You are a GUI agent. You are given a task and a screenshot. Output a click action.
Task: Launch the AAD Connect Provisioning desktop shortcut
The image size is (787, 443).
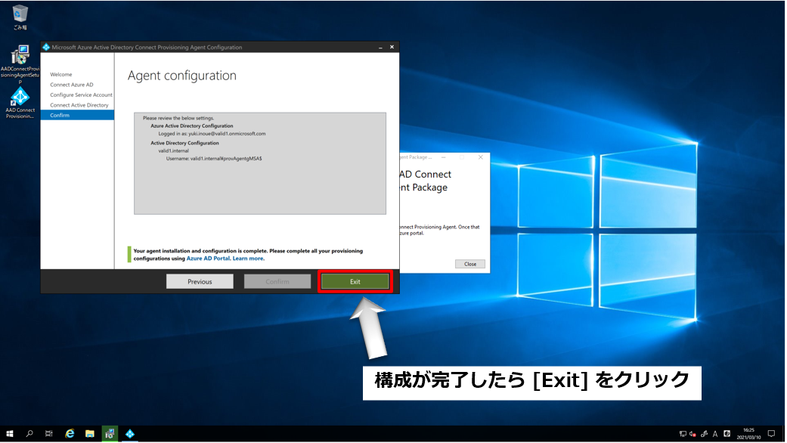pyautogui.click(x=20, y=103)
